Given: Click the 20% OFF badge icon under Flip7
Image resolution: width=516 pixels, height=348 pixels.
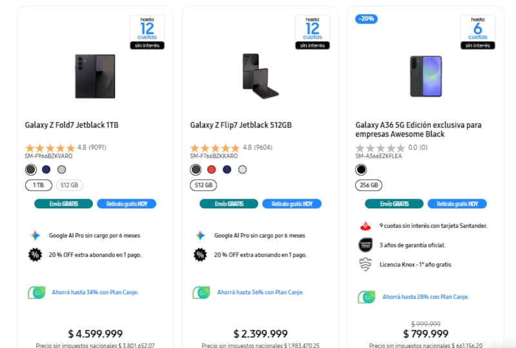Looking at the screenshot, I should coord(200,254).
